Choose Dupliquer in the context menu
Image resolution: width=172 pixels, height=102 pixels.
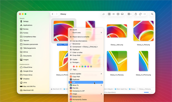(86, 50)
